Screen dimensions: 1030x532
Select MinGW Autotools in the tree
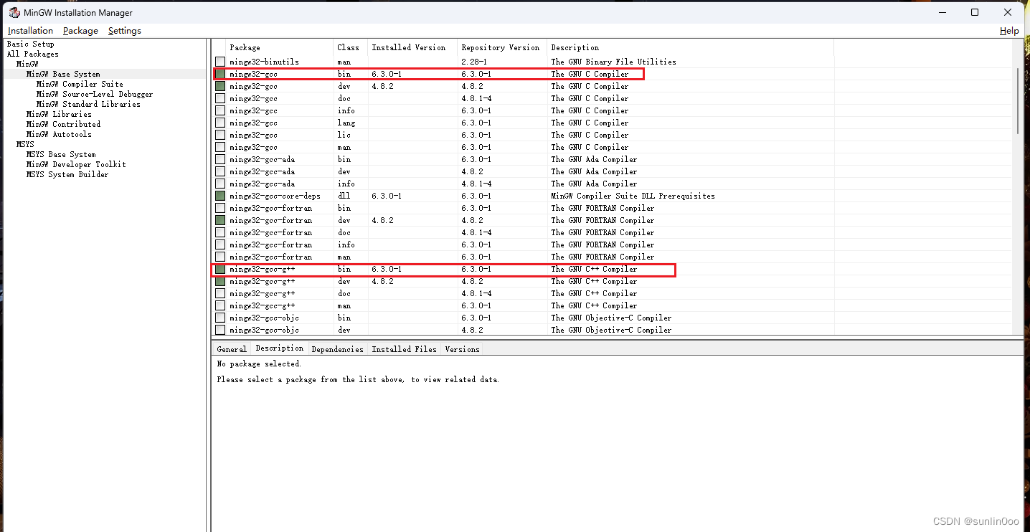point(59,134)
